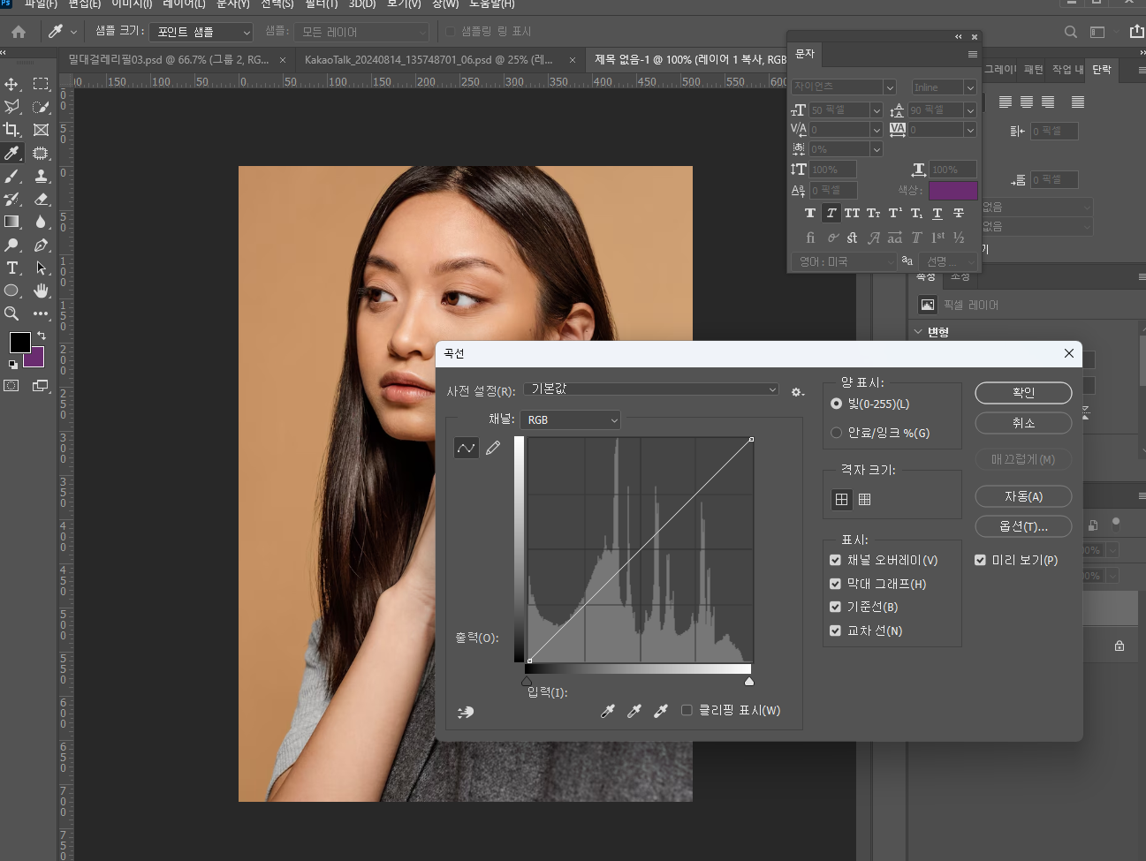Select the detailed 10x10 grid size

(865, 499)
